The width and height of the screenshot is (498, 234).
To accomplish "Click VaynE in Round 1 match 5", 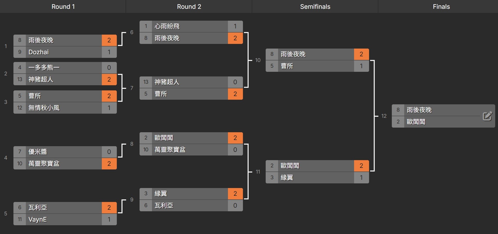I will (38, 220).
